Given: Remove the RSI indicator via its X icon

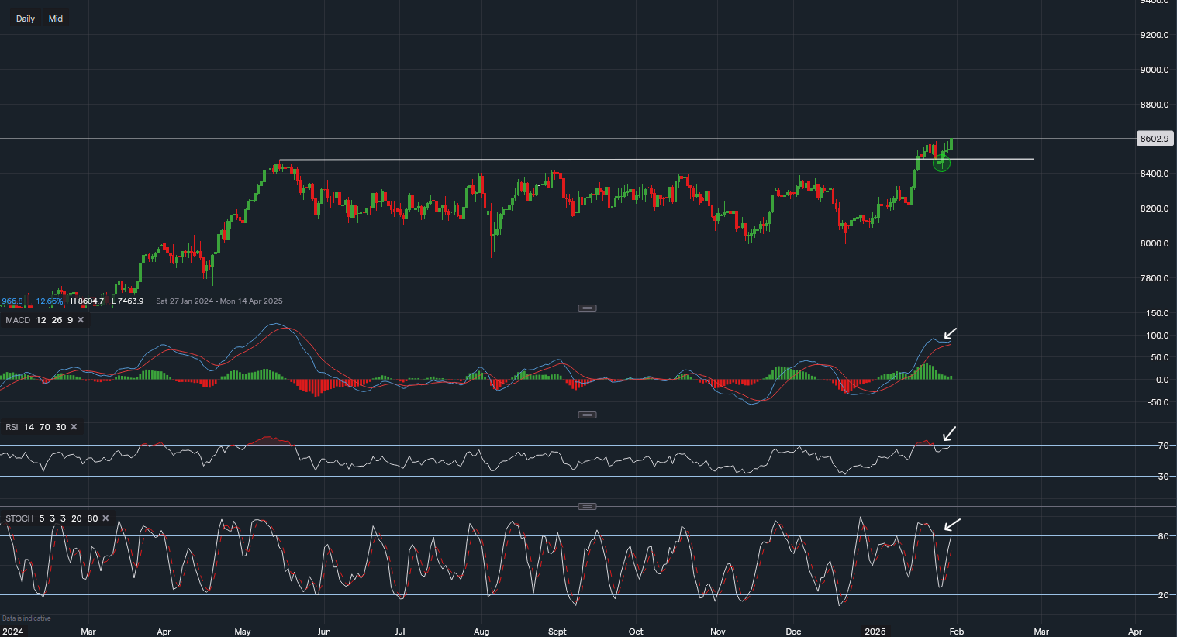Looking at the screenshot, I should coord(74,426).
